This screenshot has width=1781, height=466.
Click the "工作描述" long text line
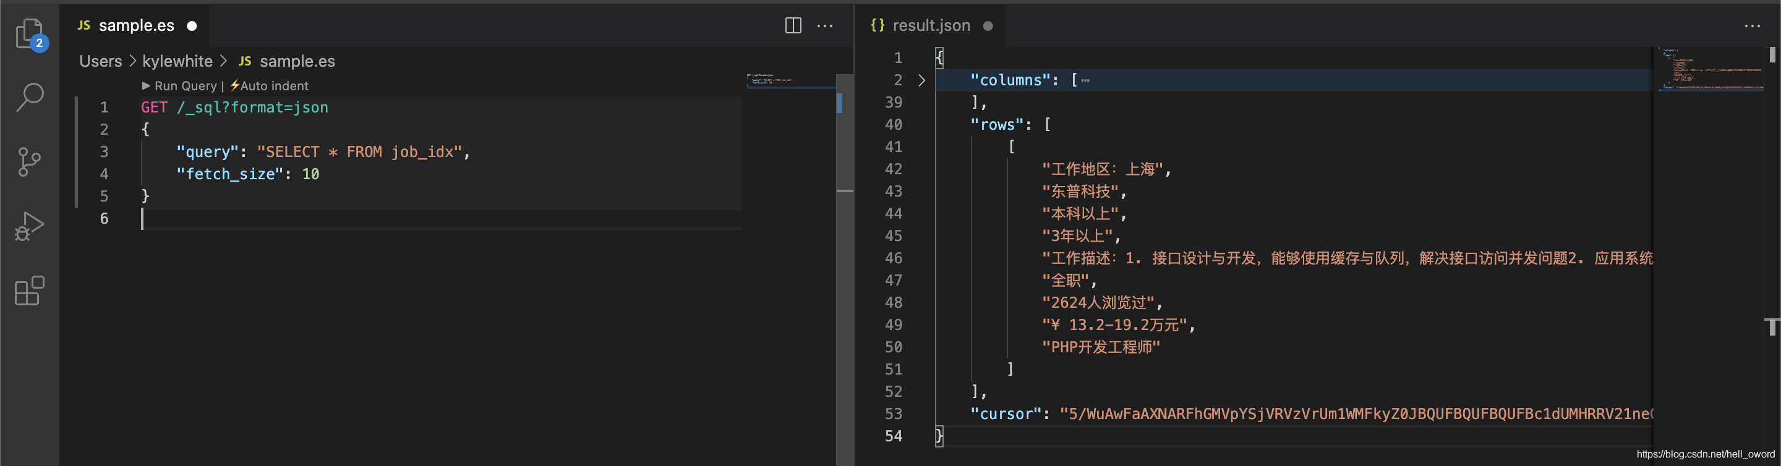point(1347,258)
